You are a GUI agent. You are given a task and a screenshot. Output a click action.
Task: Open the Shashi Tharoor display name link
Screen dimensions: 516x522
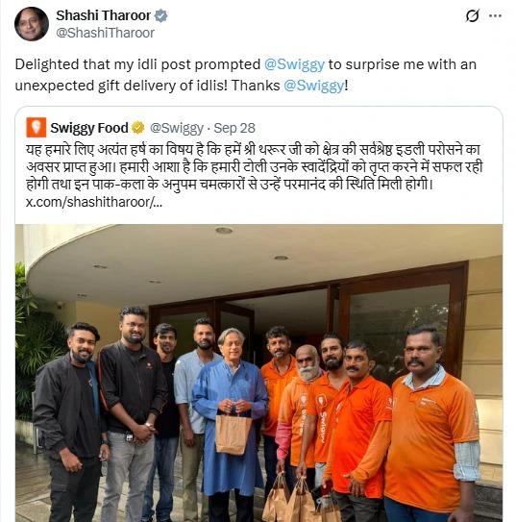tap(104, 15)
